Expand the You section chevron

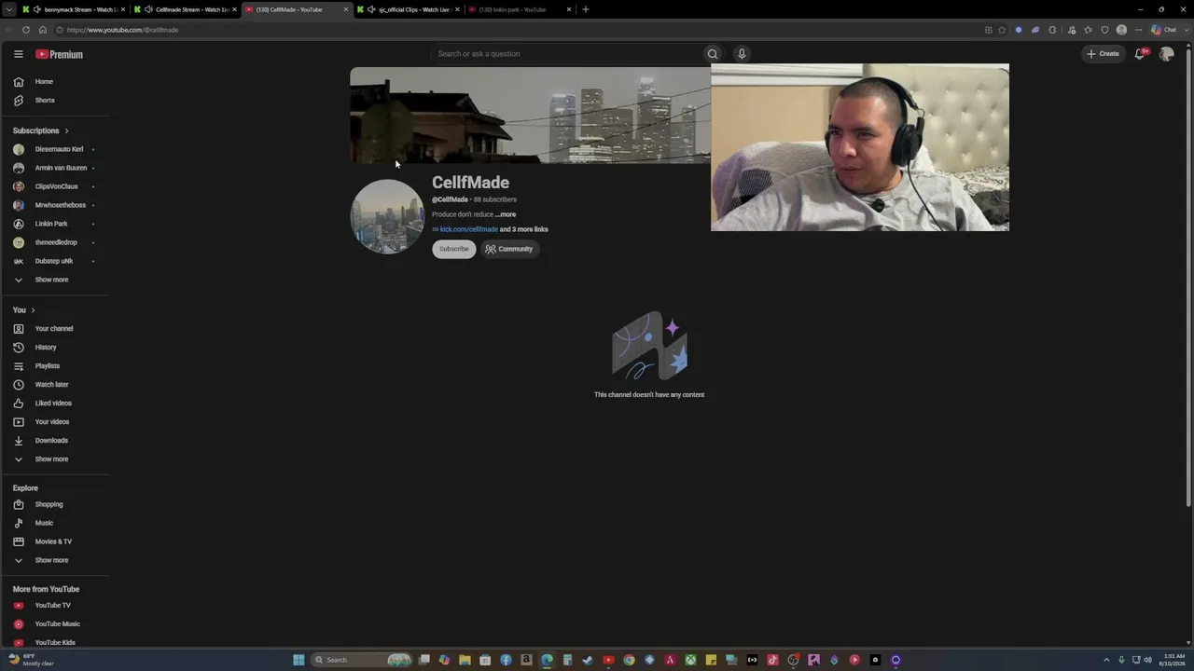[33, 310]
